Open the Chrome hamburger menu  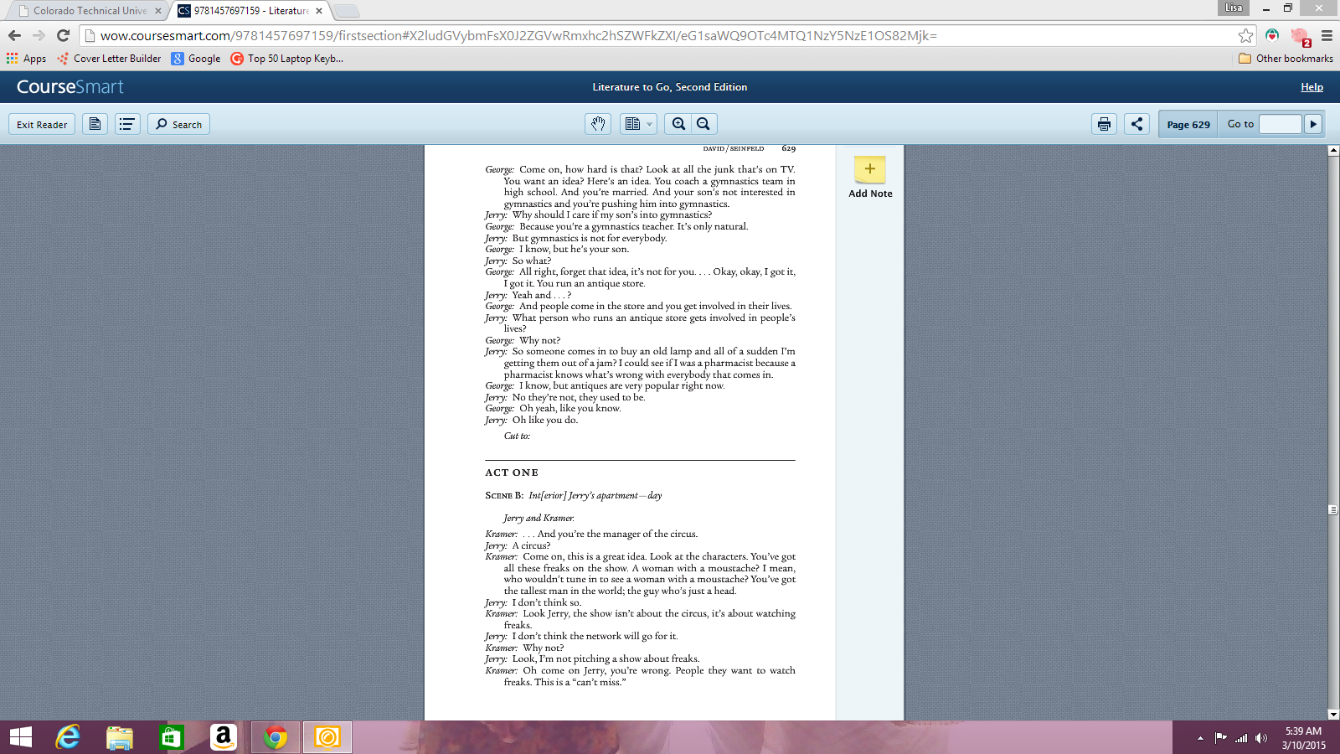coord(1327,36)
